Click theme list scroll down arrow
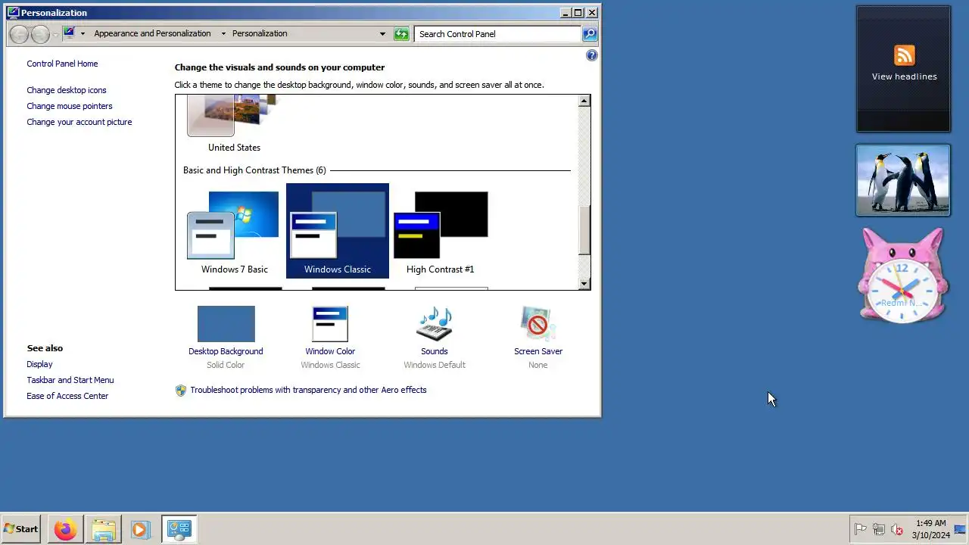The width and height of the screenshot is (969, 545). pyautogui.click(x=584, y=284)
